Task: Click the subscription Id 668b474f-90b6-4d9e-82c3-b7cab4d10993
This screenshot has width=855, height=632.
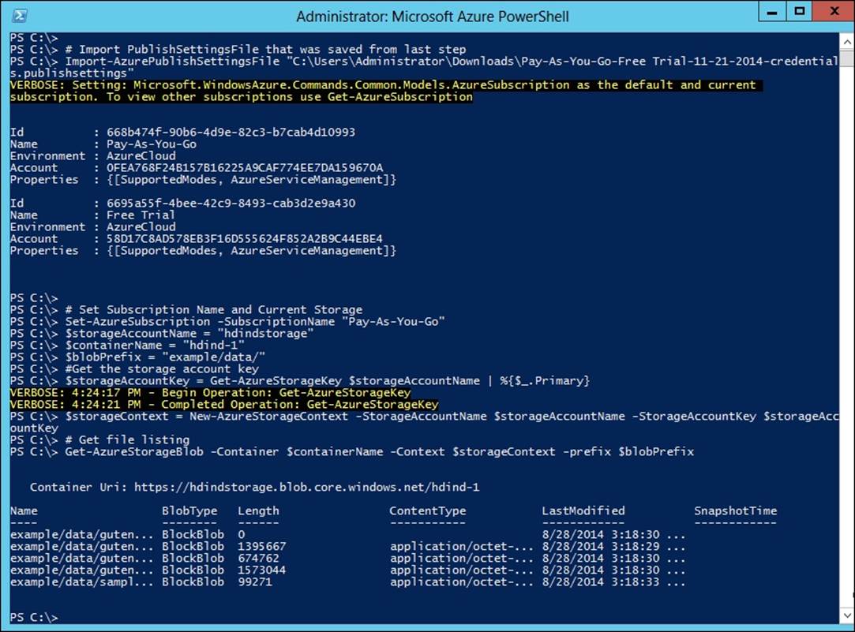Action: [x=231, y=133]
